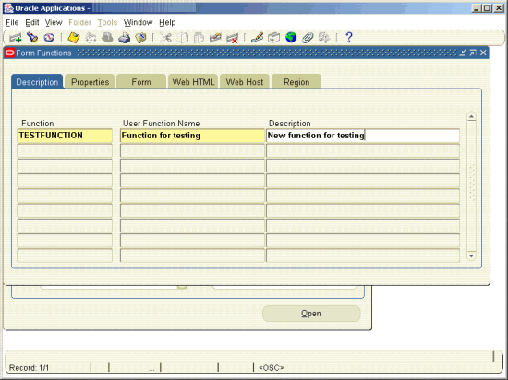Click the Close Form folder icon
508x380 pixels.
tap(140, 38)
